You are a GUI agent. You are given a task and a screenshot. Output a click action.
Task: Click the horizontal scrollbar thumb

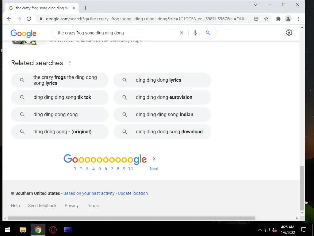point(131,218)
